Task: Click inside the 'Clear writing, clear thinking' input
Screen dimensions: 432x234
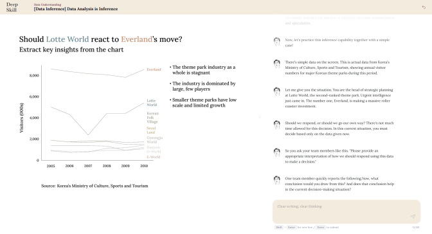Action: pos(346,212)
